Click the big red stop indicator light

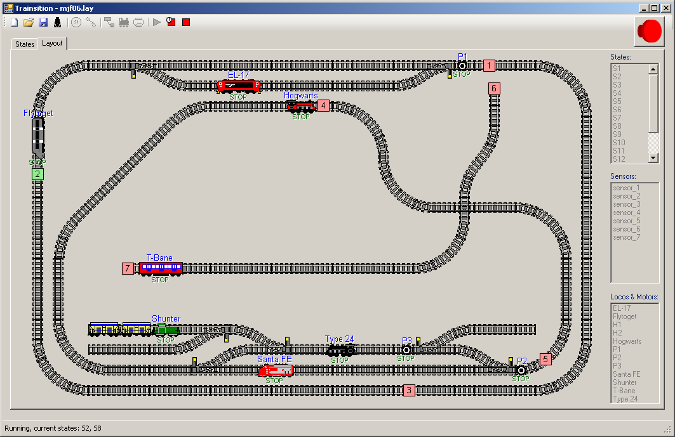(x=649, y=30)
